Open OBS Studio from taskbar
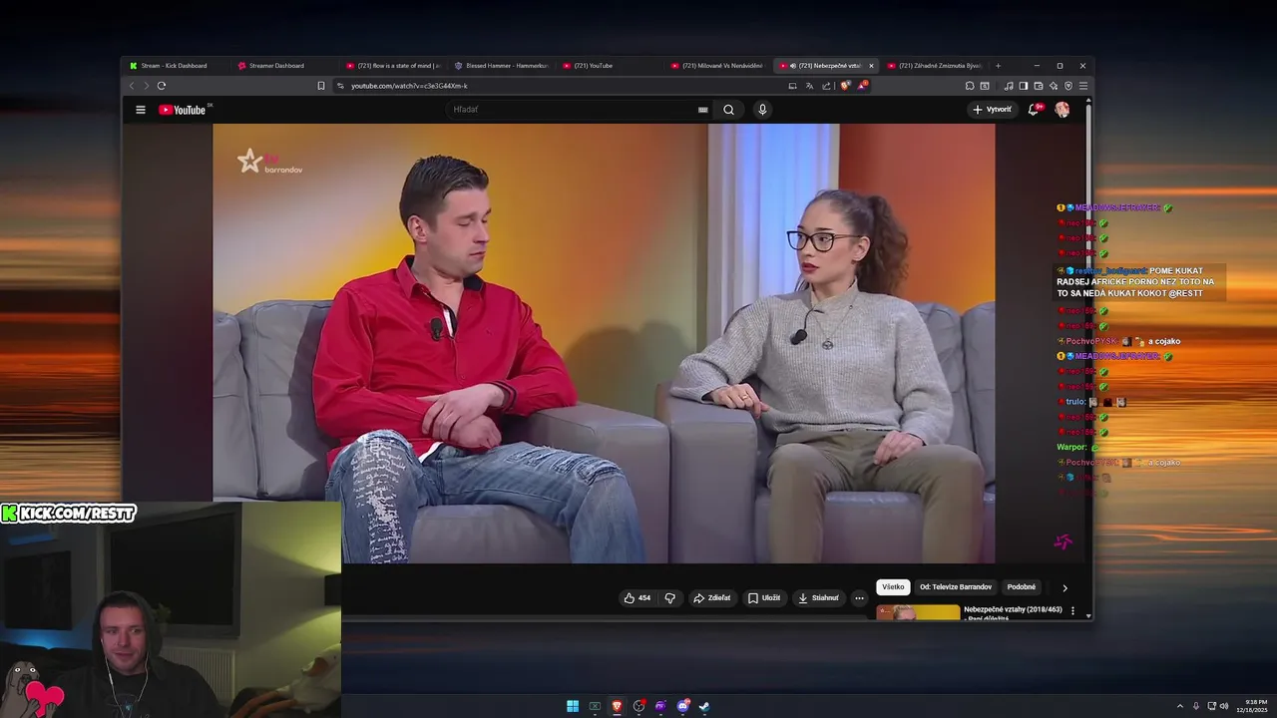The image size is (1277, 718). (x=638, y=706)
